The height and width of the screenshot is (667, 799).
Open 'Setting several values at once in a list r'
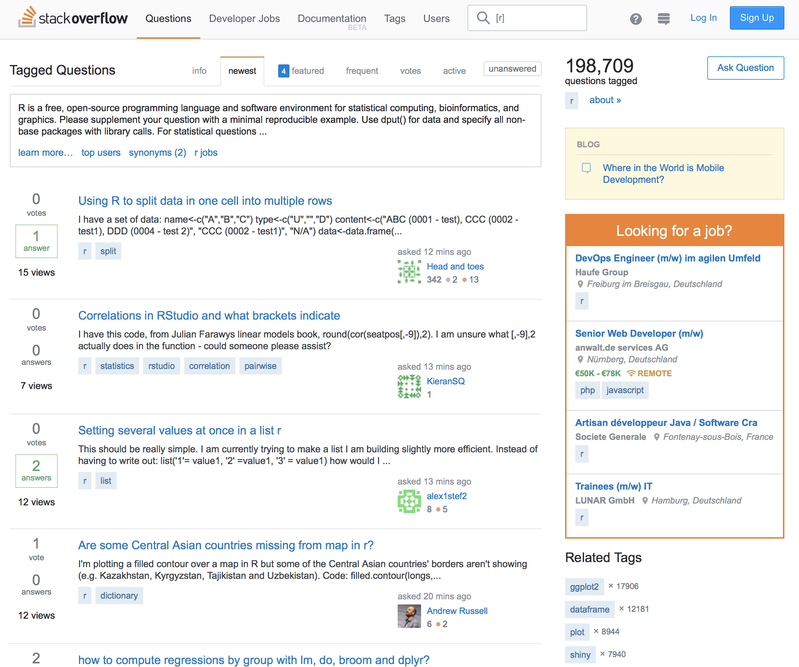coord(179,430)
